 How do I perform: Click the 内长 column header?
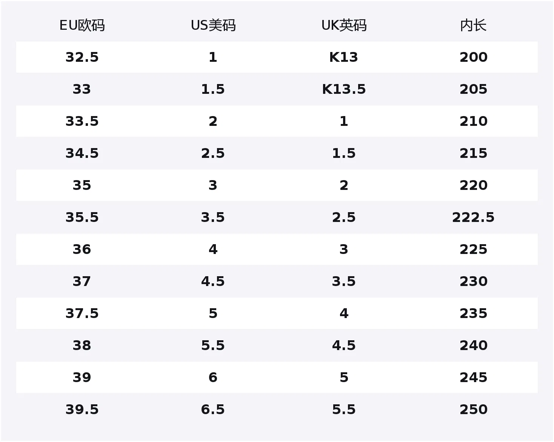click(x=473, y=26)
